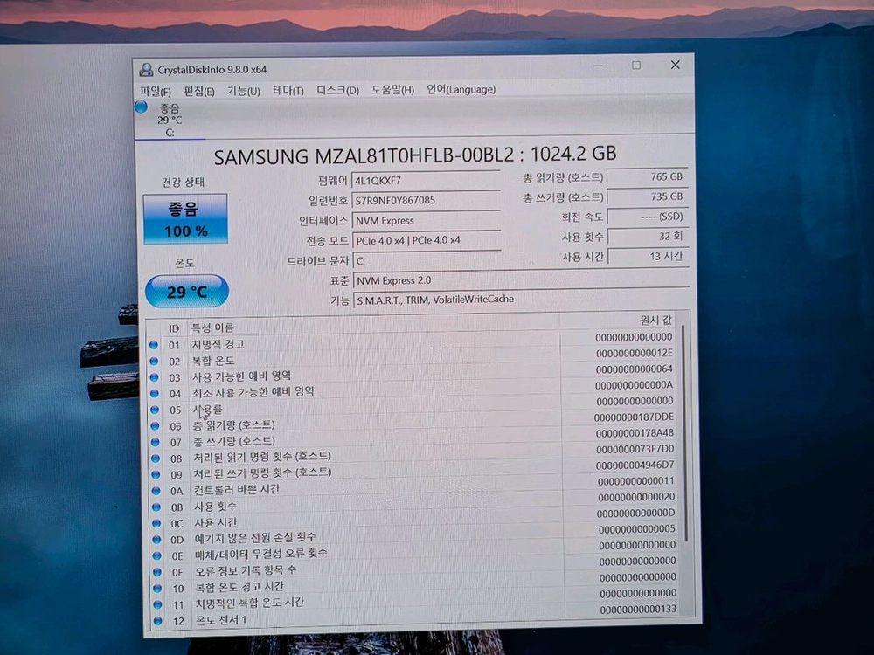Click status dot for row 01 치명적 경고
This screenshot has width=874, height=655.
(x=154, y=345)
